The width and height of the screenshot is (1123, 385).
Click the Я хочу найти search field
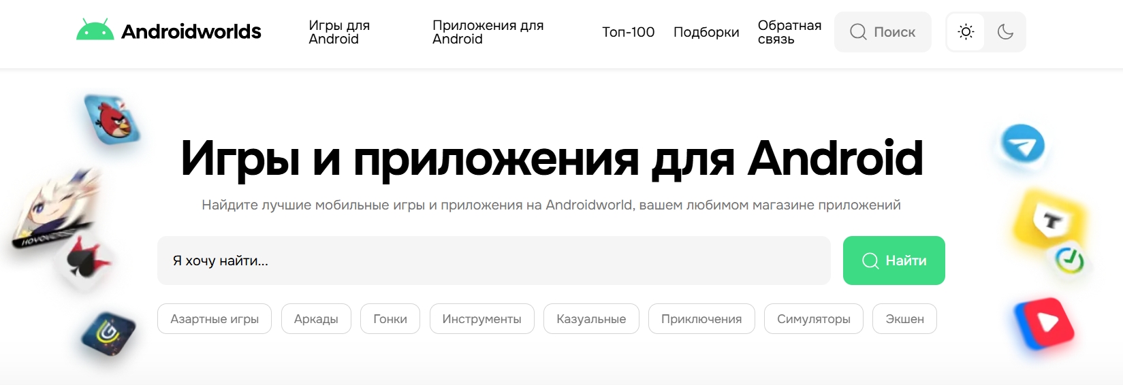pyautogui.click(x=494, y=261)
